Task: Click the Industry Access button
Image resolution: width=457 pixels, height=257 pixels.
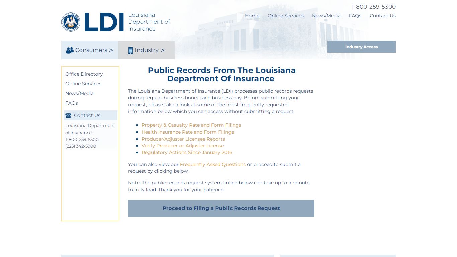Action: point(361,47)
